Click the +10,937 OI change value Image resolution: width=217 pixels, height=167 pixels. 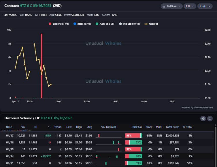click(46, 156)
